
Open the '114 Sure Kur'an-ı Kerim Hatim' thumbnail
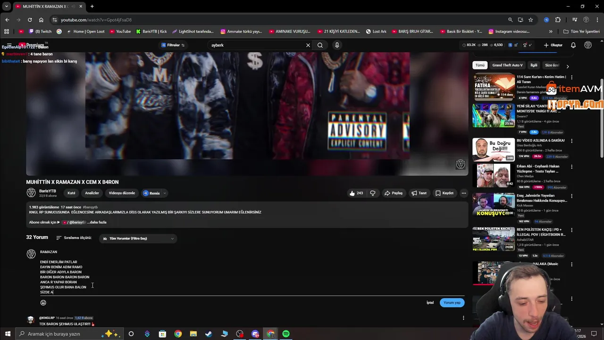[x=493, y=87]
